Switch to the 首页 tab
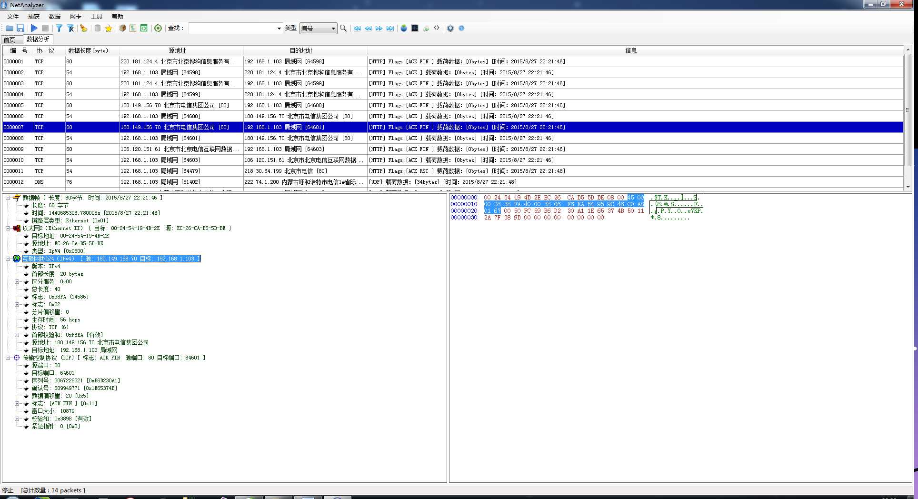918x499 pixels. point(10,40)
